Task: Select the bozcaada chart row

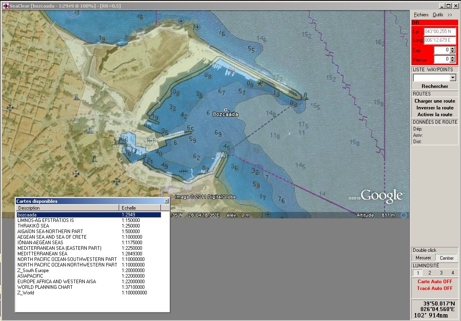Action: (x=89, y=214)
